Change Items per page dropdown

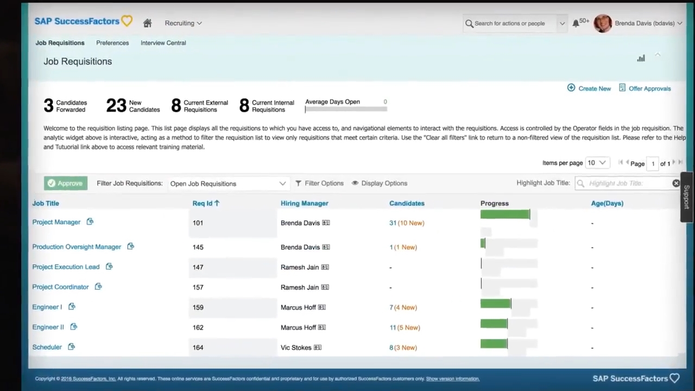[596, 163]
